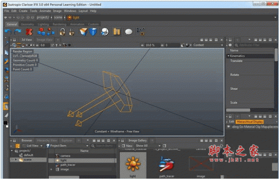Click the speech bubble shelf icon
This screenshot has height=180, width=279.
click(x=128, y=32)
